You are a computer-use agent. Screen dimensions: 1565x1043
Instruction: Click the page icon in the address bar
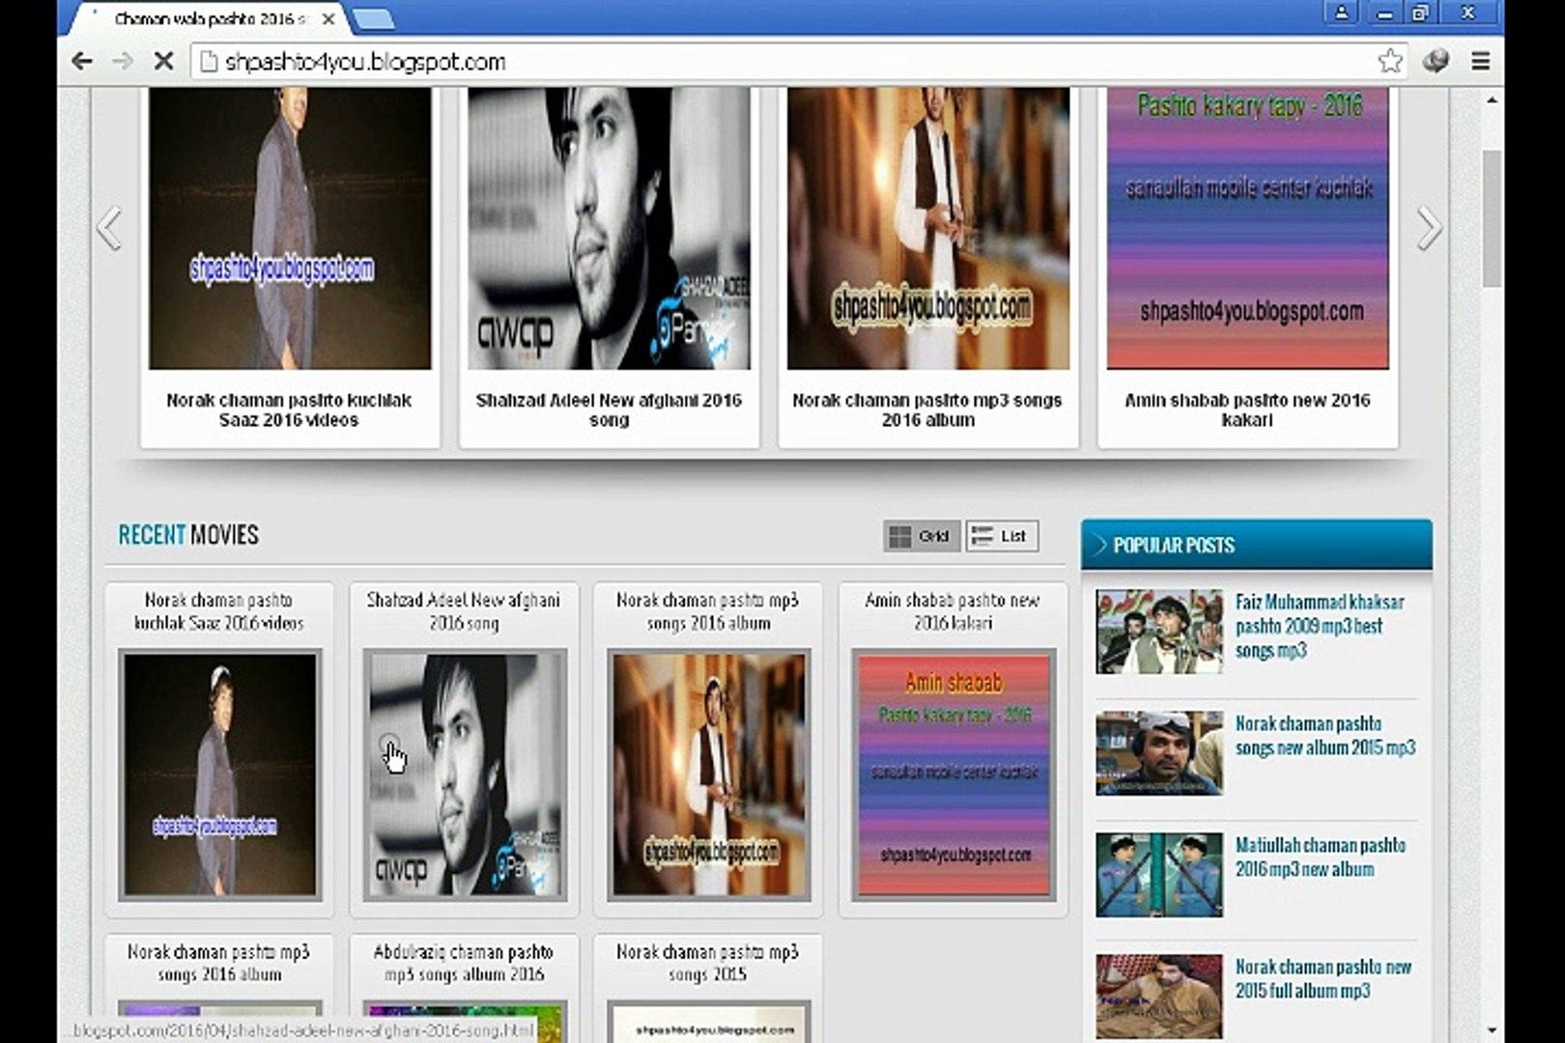(209, 61)
